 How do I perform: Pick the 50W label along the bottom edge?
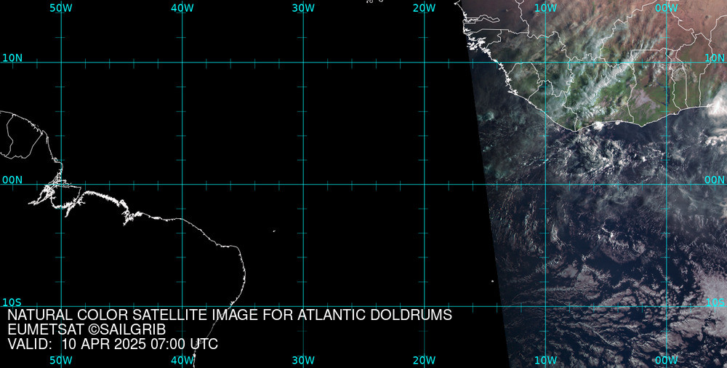61,361
